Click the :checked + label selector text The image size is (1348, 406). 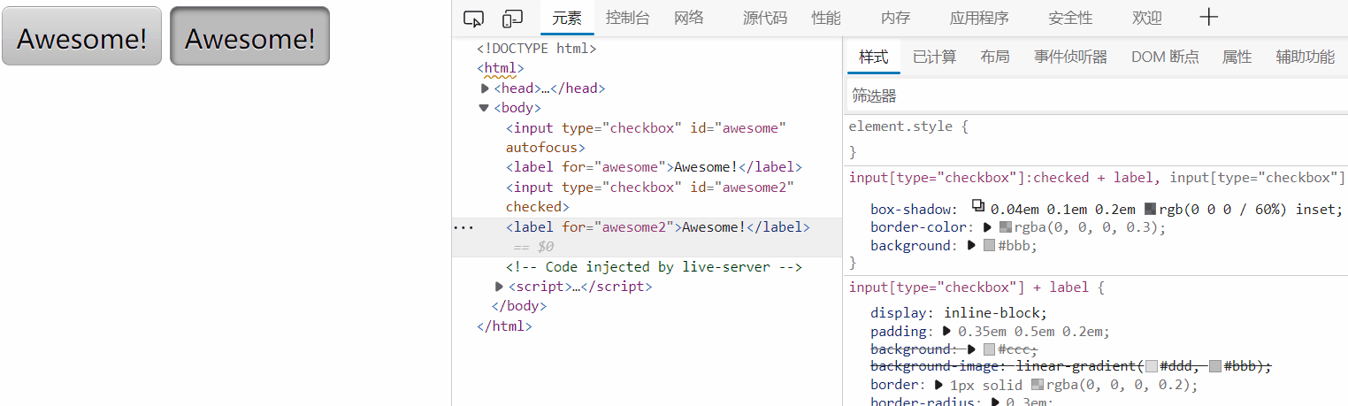click(1005, 178)
